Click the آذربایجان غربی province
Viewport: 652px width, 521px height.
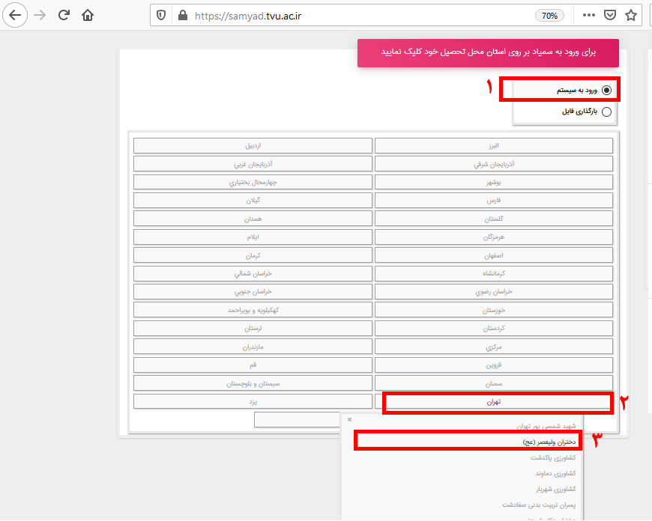point(253,164)
